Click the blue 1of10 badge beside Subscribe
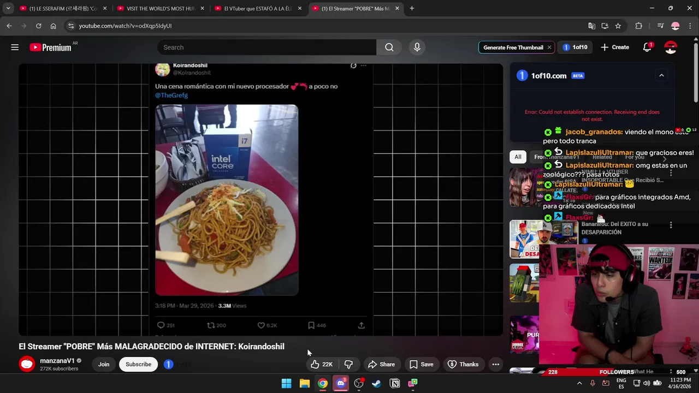699x393 pixels. point(168,364)
